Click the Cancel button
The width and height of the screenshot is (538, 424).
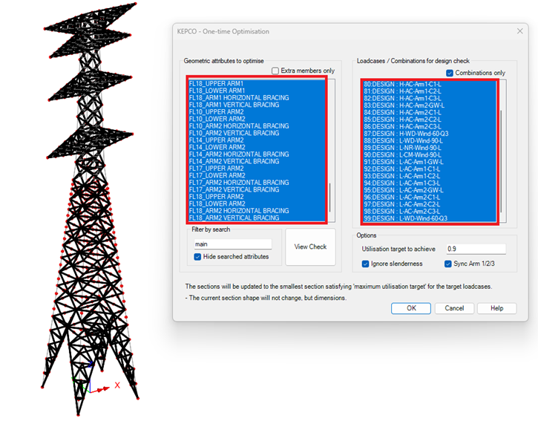tap(454, 308)
